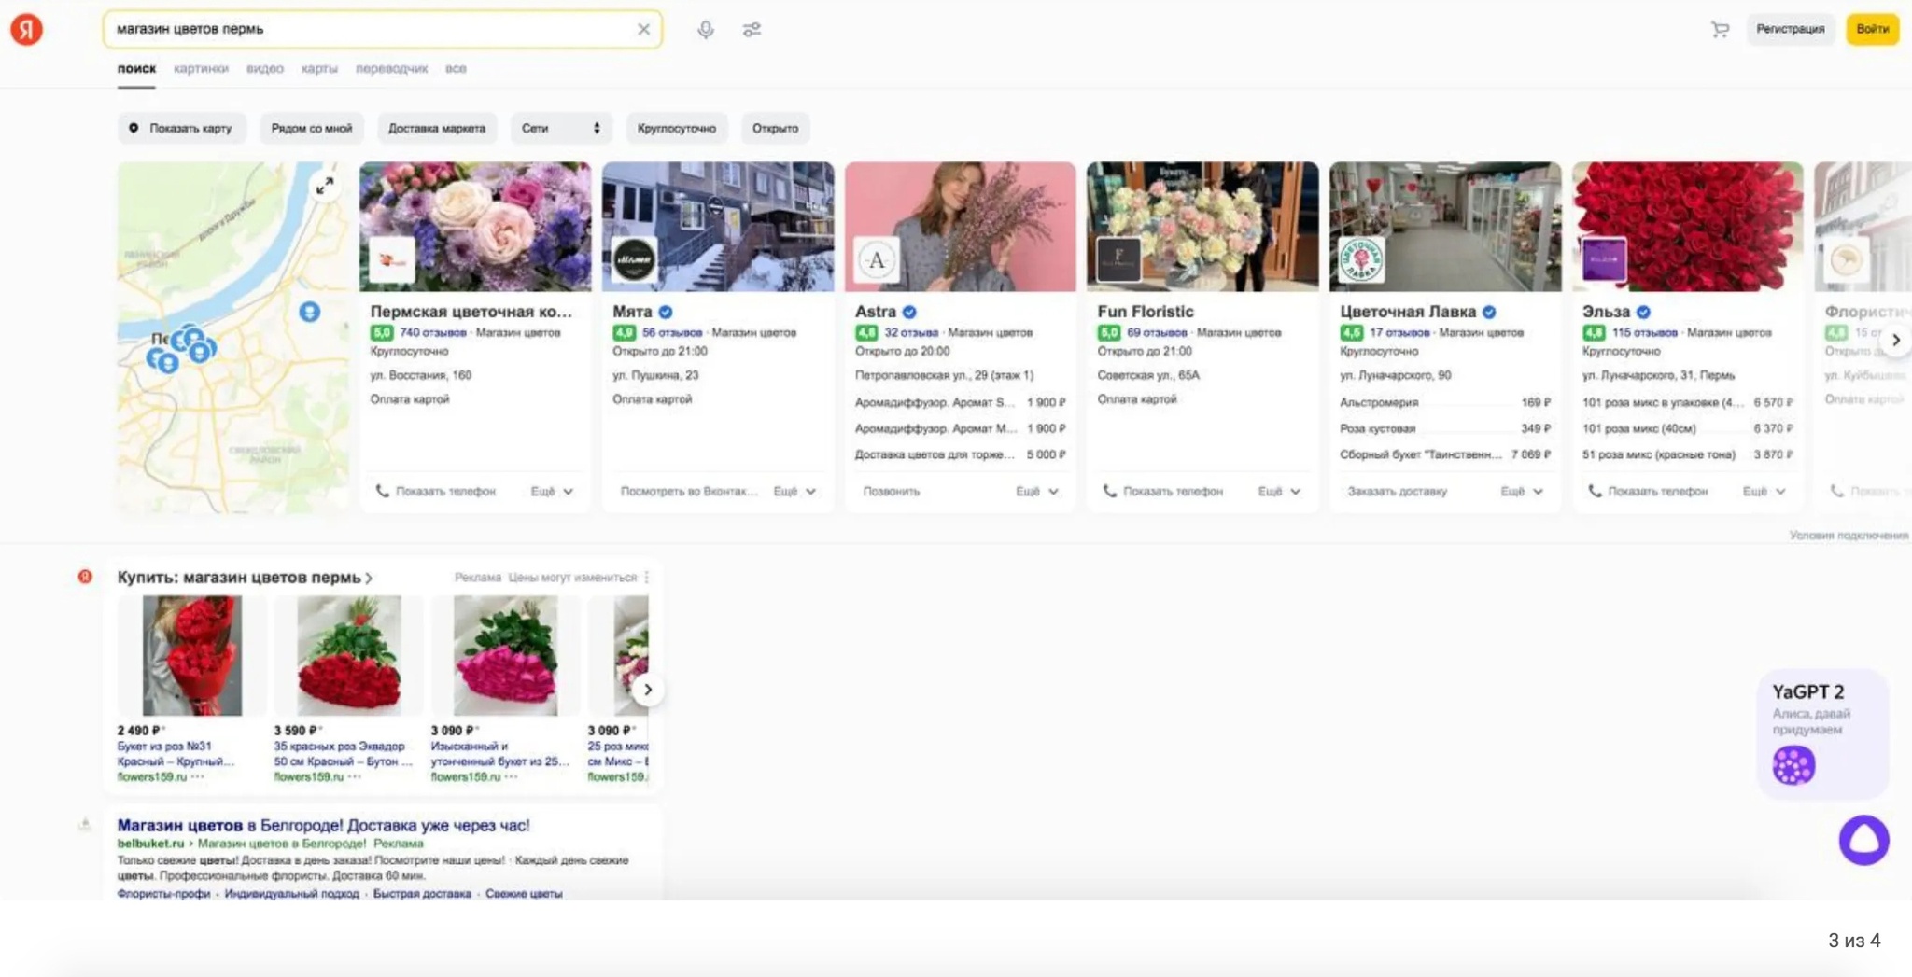
Task: Expand Ещё on Пермская цветочная card
Action: (552, 491)
